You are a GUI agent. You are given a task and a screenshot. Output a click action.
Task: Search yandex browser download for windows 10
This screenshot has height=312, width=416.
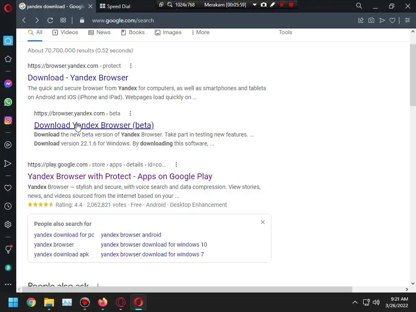pos(154,244)
